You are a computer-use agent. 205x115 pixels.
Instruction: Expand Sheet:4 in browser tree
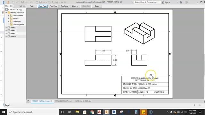click(6, 36)
